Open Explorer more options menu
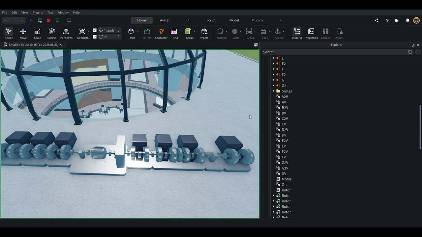The width and height of the screenshot is (422, 237). [x=418, y=52]
